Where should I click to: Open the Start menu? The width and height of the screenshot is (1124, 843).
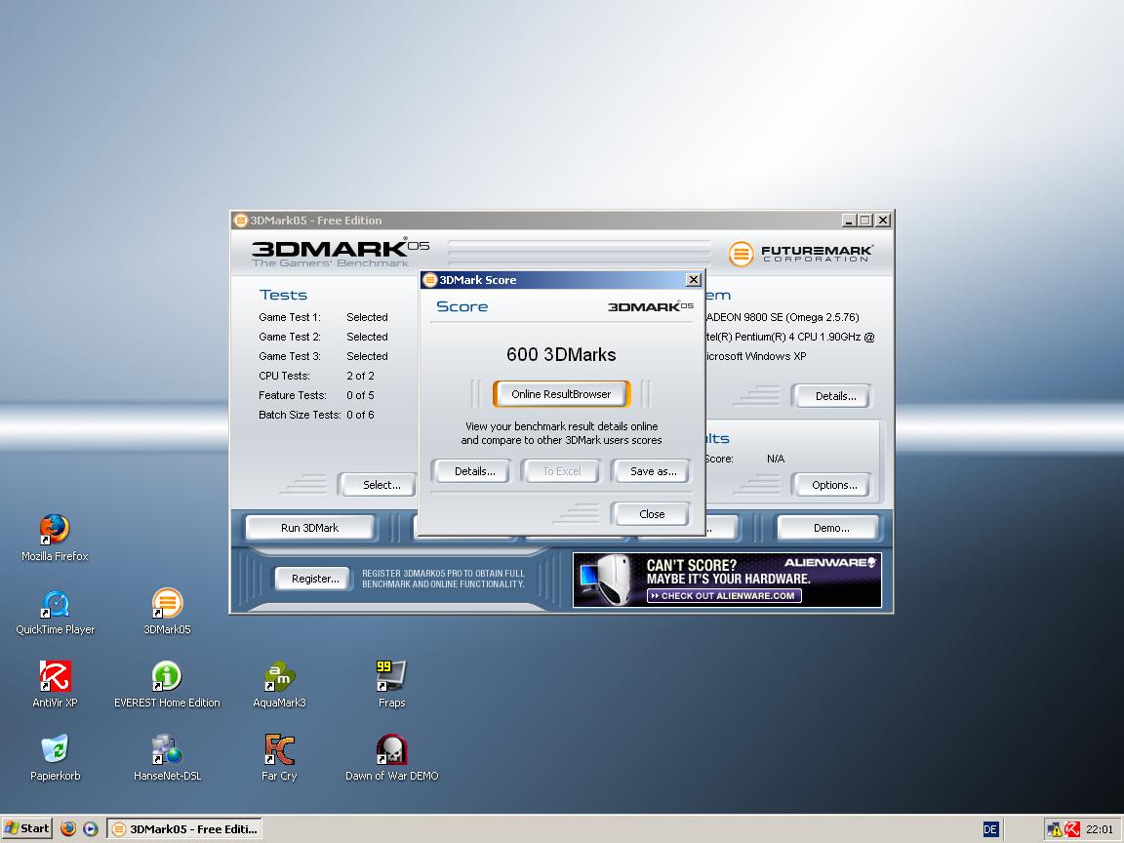point(27,828)
